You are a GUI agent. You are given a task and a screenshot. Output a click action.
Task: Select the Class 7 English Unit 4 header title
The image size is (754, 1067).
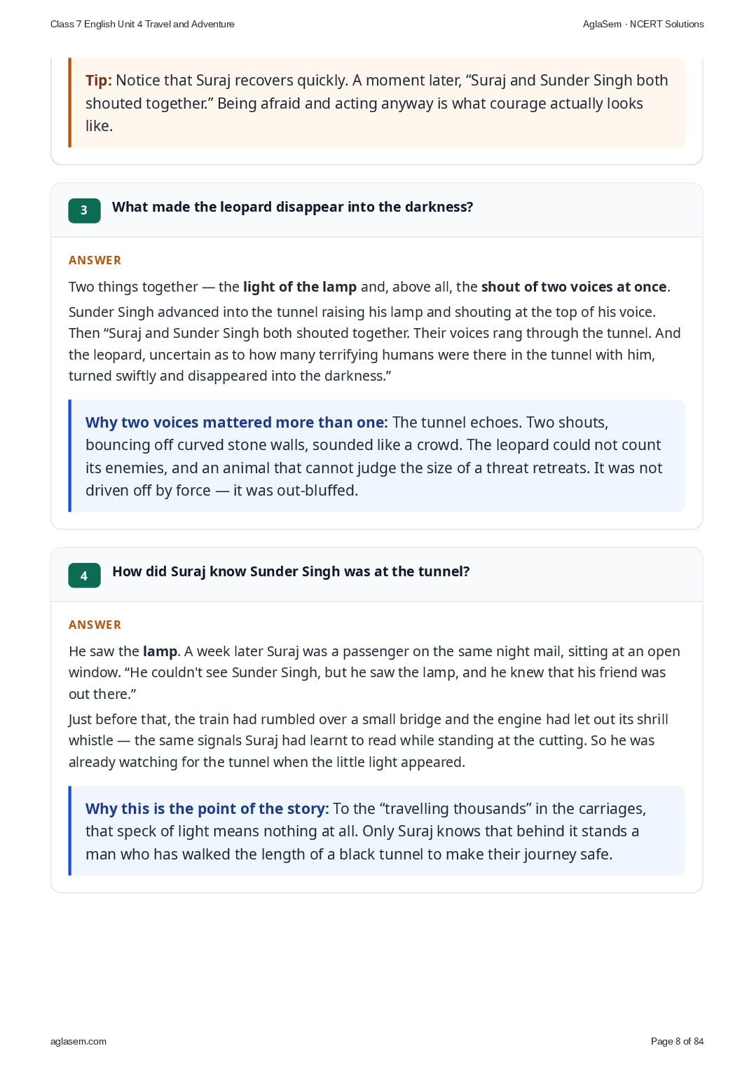(142, 24)
